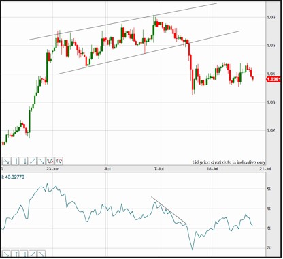Image resolution: width=283 pixels, height=259 pixels.
Task: Select the lower channel trendline on price chart
Action: click(149, 52)
